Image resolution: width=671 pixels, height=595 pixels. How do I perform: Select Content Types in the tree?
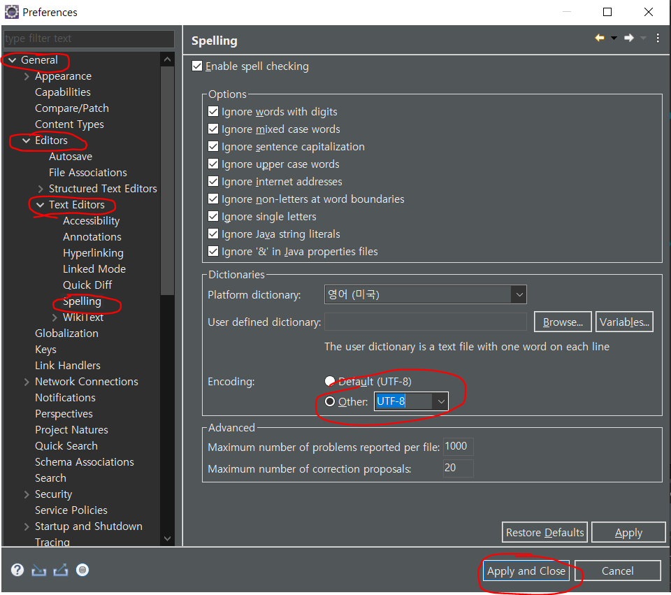tap(69, 124)
